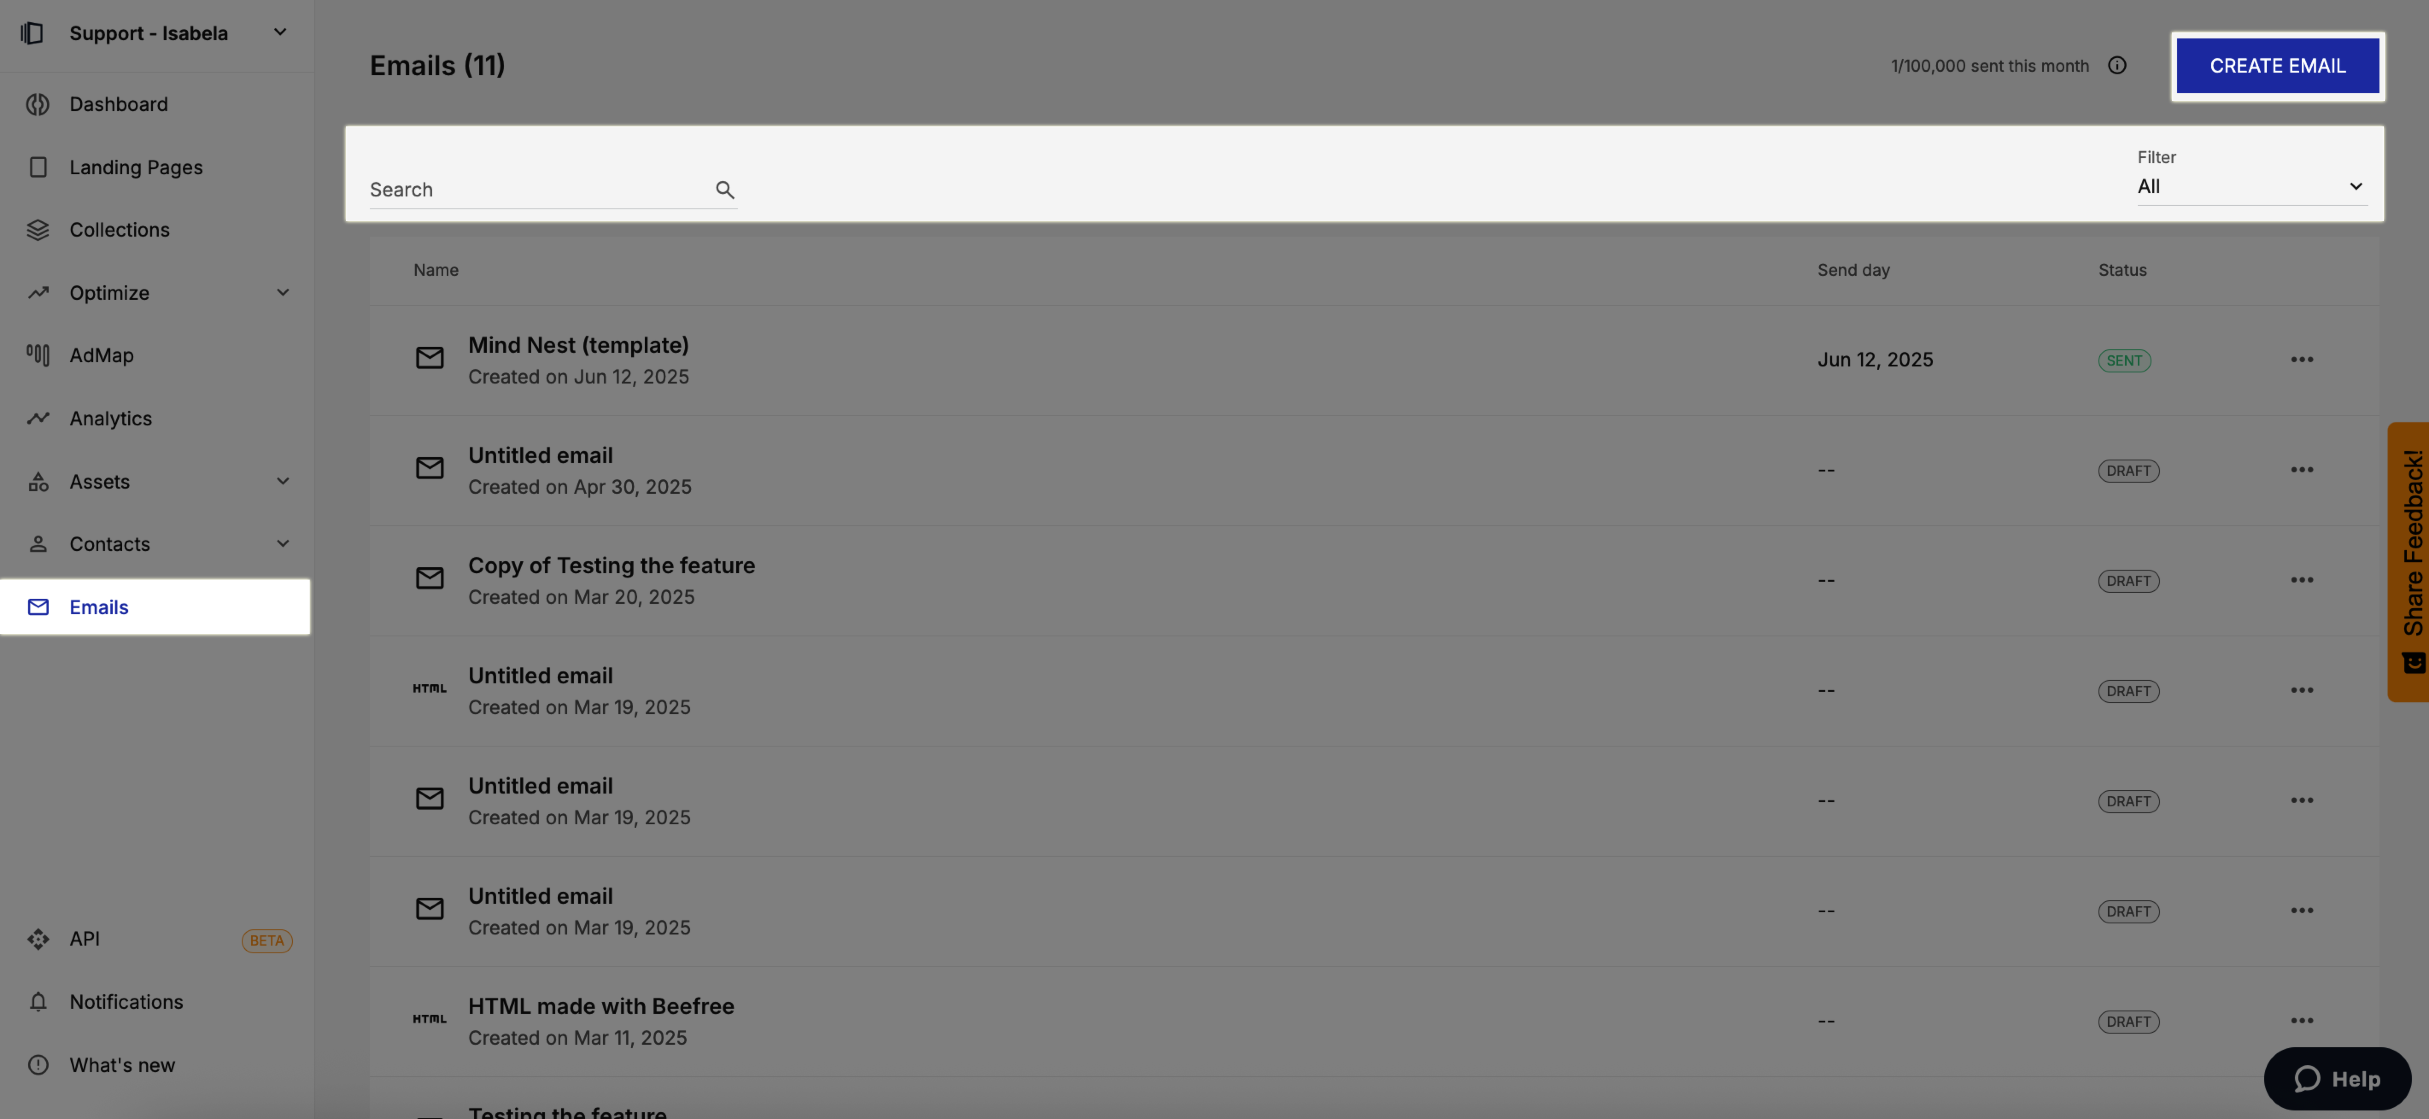Click the Optimize trend arrow icon
The height and width of the screenshot is (1119, 2429).
pyautogui.click(x=38, y=293)
